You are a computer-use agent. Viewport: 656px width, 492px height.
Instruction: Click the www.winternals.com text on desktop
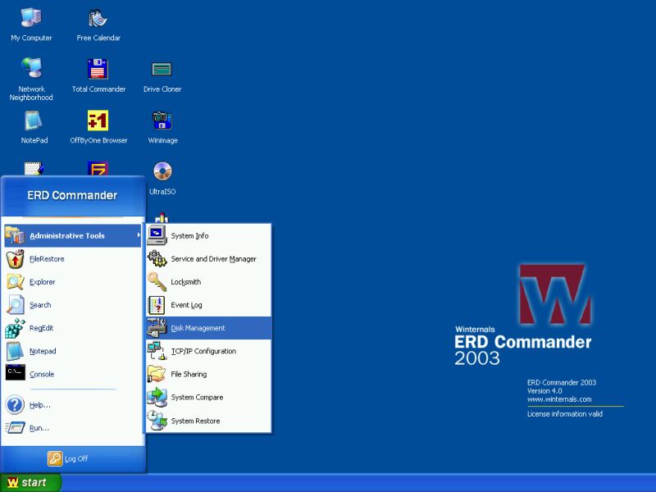click(x=559, y=399)
